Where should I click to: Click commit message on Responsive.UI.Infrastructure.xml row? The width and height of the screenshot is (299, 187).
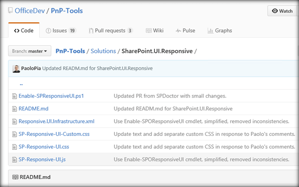(x=201, y=122)
